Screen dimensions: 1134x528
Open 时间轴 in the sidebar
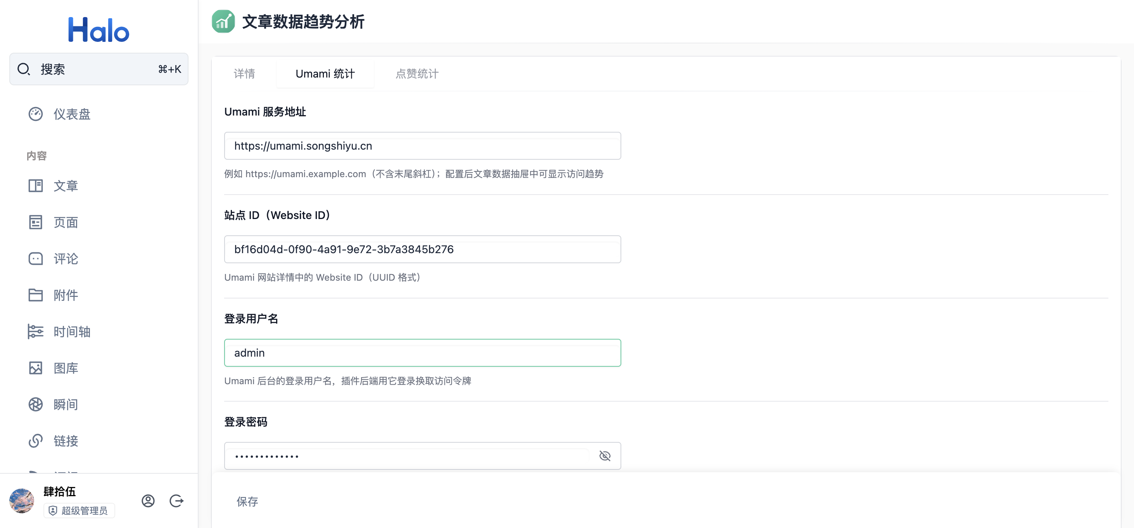pyautogui.click(x=72, y=332)
